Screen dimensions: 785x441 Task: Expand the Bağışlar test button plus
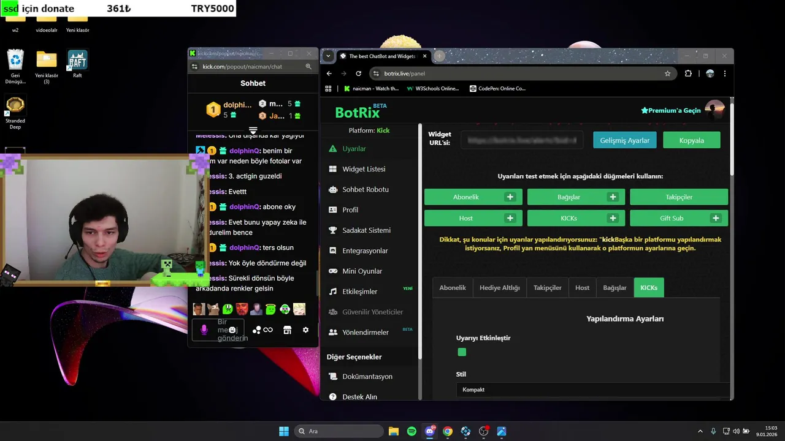(613, 197)
